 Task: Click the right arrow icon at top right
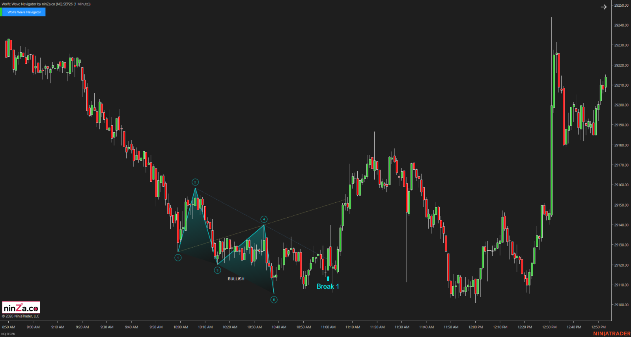click(603, 7)
